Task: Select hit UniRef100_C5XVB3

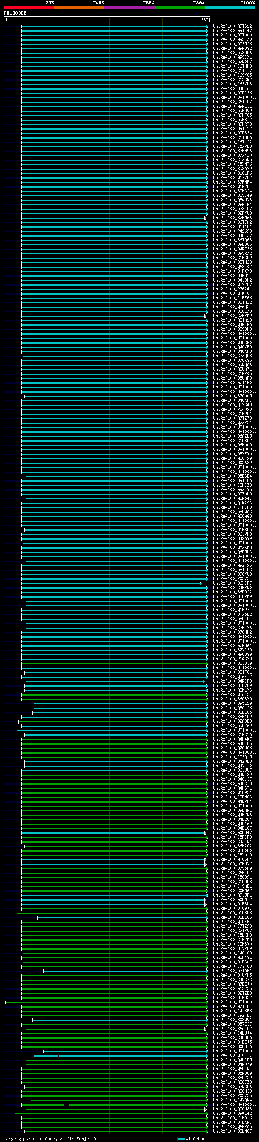Action: pos(232,146)
